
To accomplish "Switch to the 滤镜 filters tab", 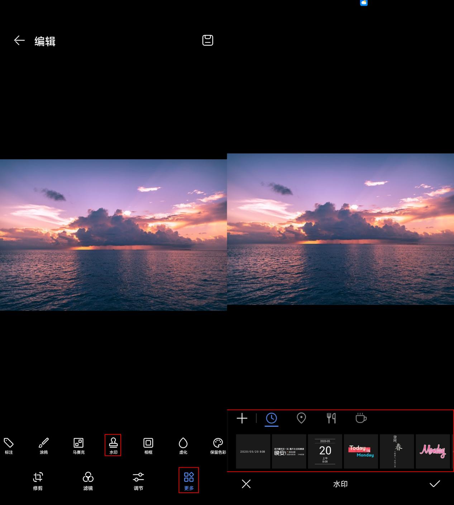I will pos(88,481).
